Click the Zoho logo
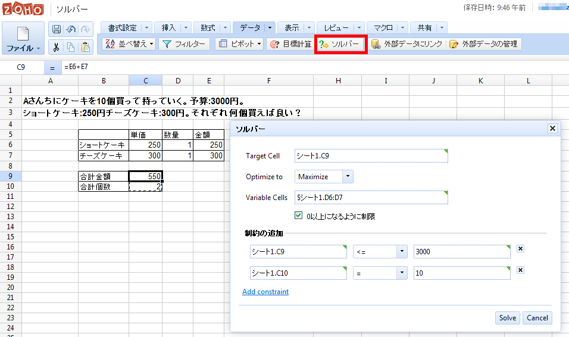569x337 pixels. (23, 9)
